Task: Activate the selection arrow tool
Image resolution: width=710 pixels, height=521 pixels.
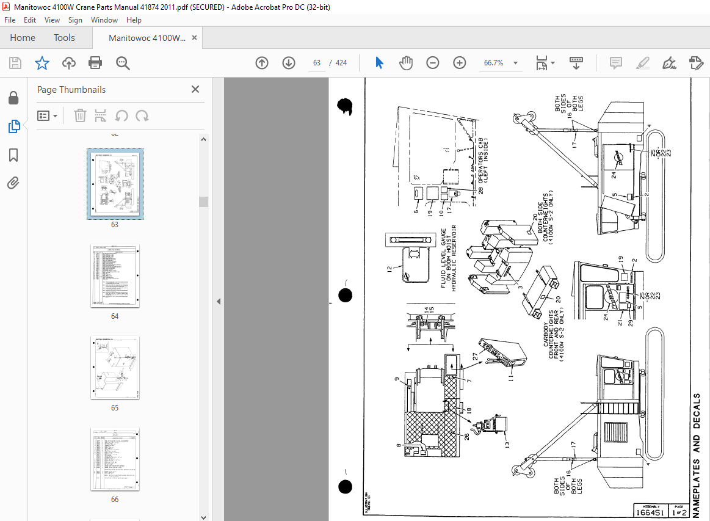Action: pos(380,63)
